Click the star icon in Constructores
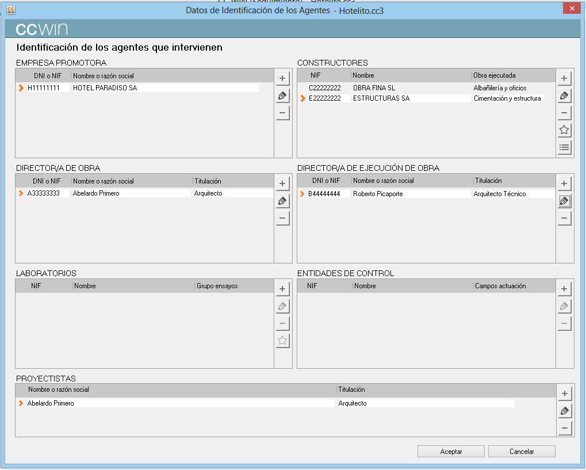The width and height of the screenshot is (586, 470). point(564,130)
